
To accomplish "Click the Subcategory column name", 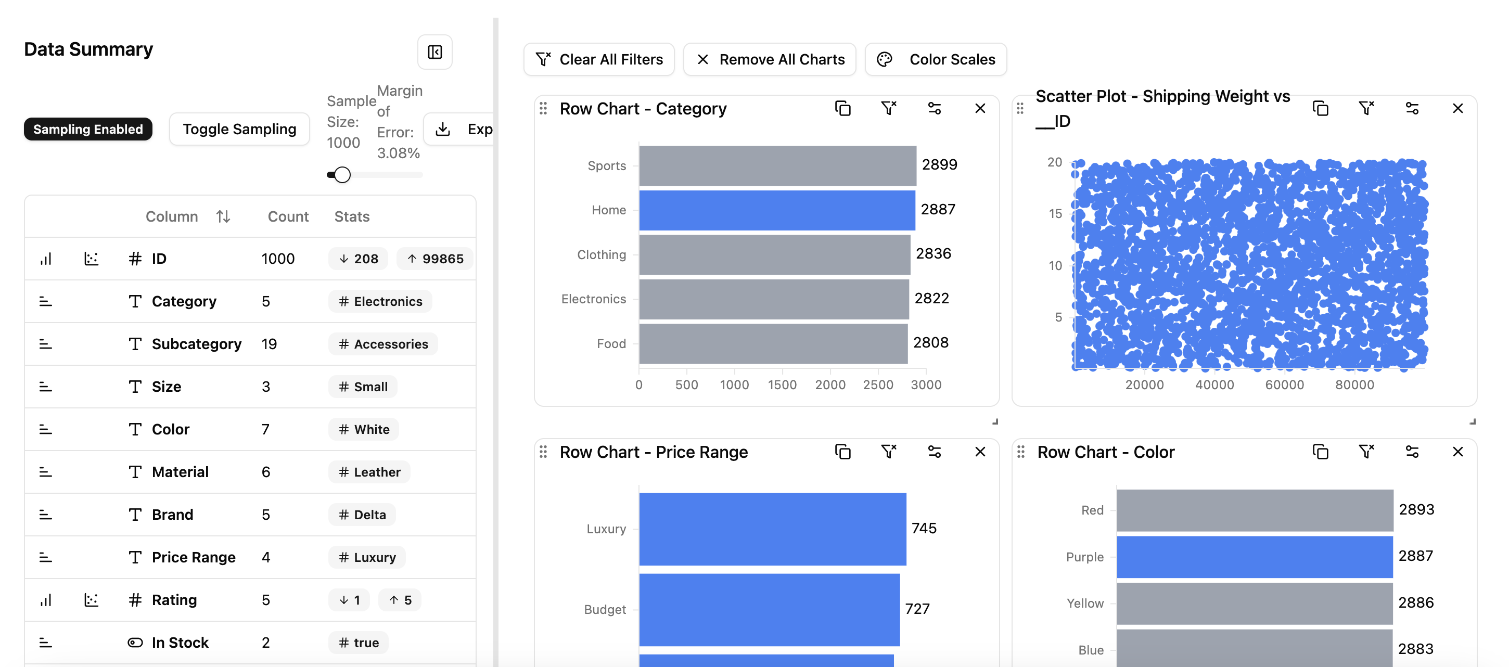I will (196, 344).
